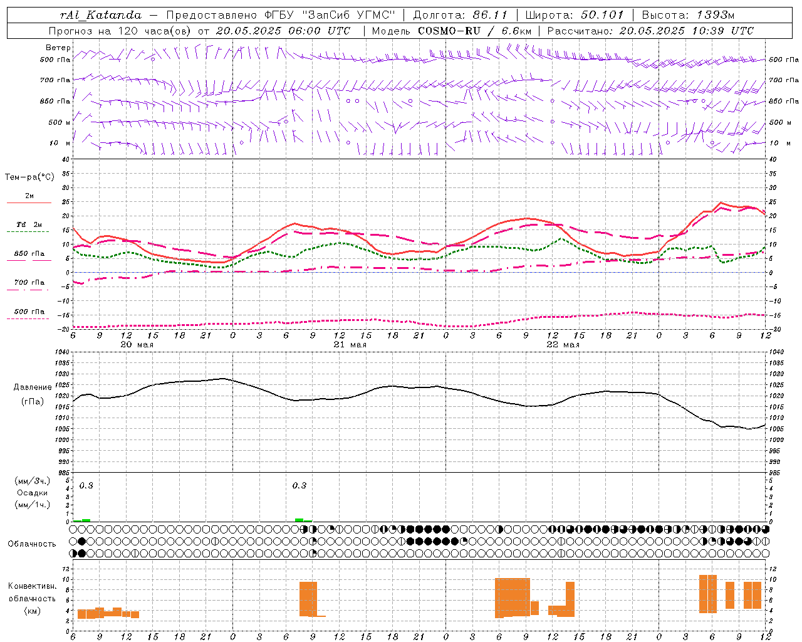Viewport: 802px width, 642px height.
Task: Click the left 500 м wind level label
Action: [60, 122]
